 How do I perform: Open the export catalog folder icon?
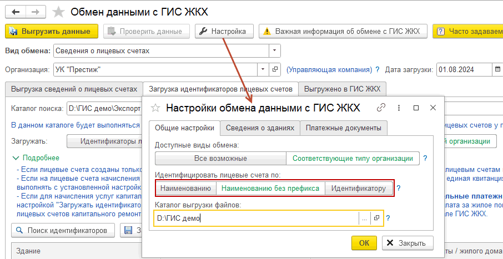coord(376,219)
